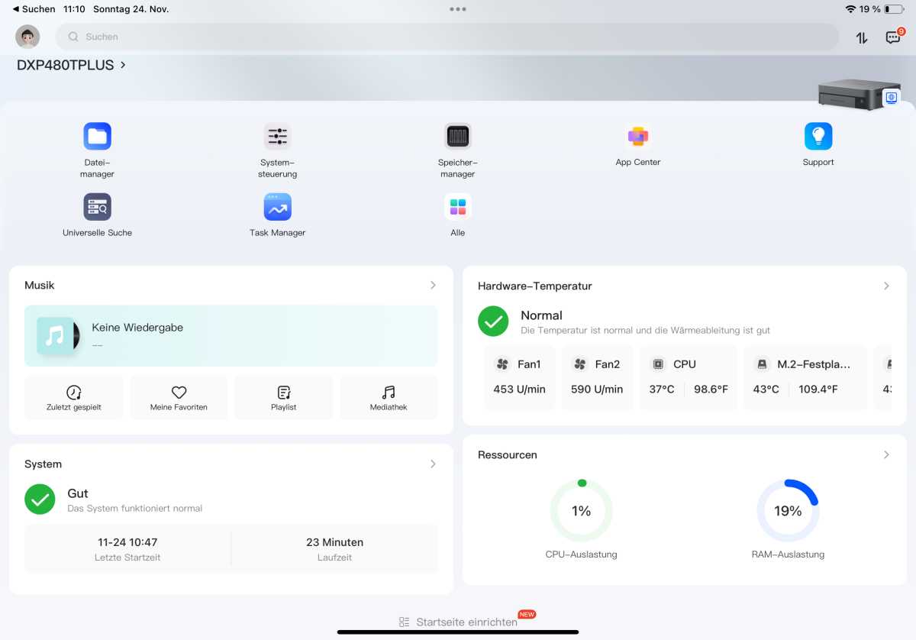Open Zuletzt gespielt in Musik widget
This screenshot has width=916, height=640.
[73, 396]
